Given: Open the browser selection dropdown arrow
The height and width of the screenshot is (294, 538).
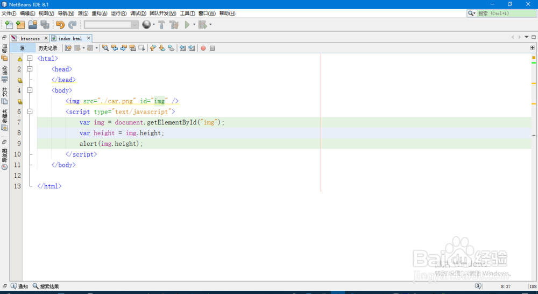Looking at the screenshot, I should (154, 25).
